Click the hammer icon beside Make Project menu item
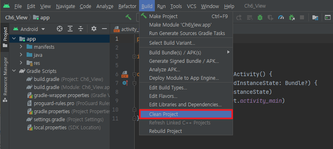Viewport: 333px width, 149px height. pyautogui.click(x=144, y=16)
